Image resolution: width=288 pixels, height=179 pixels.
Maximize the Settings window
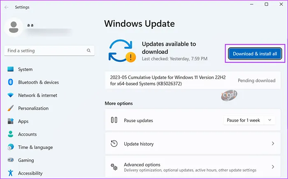click(x=266, y=4)
